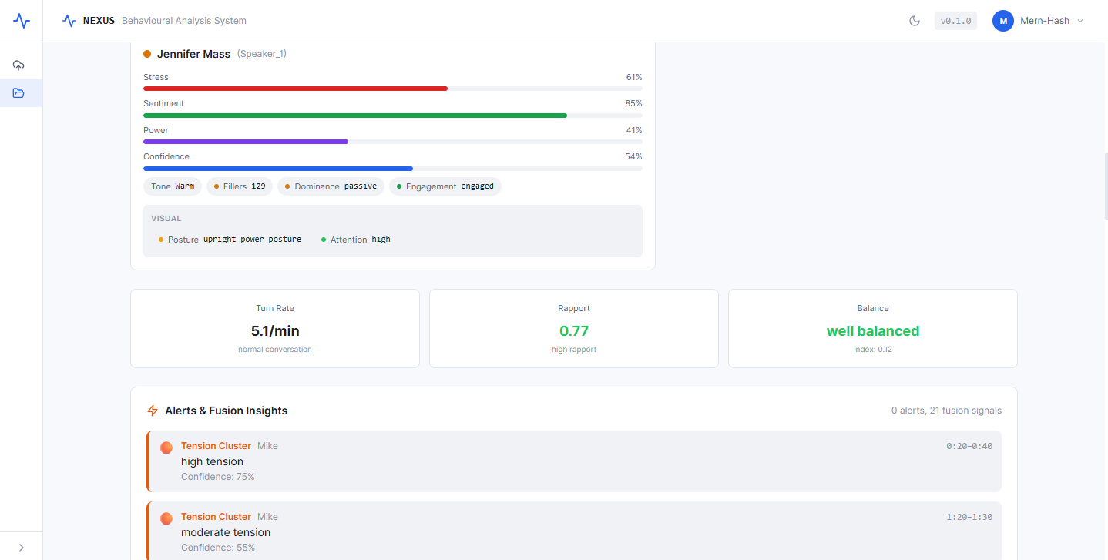1108x560 pixels.
Task: Click the 0:20–0:40 timestamp
Action: click(969, 446)
